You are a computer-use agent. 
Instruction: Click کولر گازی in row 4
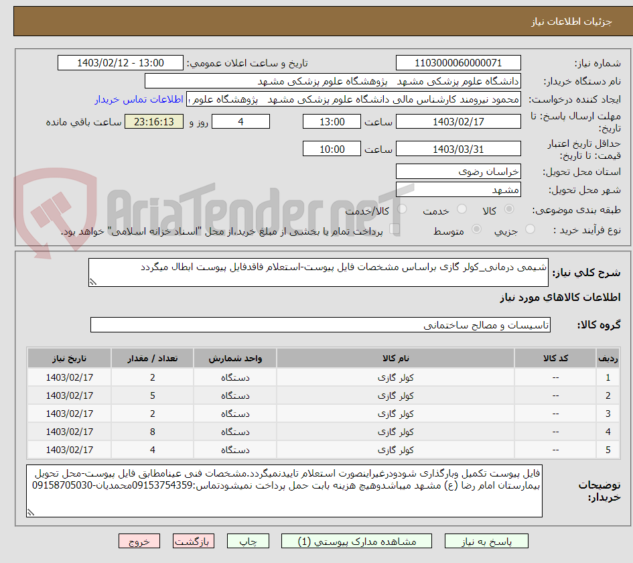(x=395, y=432)
